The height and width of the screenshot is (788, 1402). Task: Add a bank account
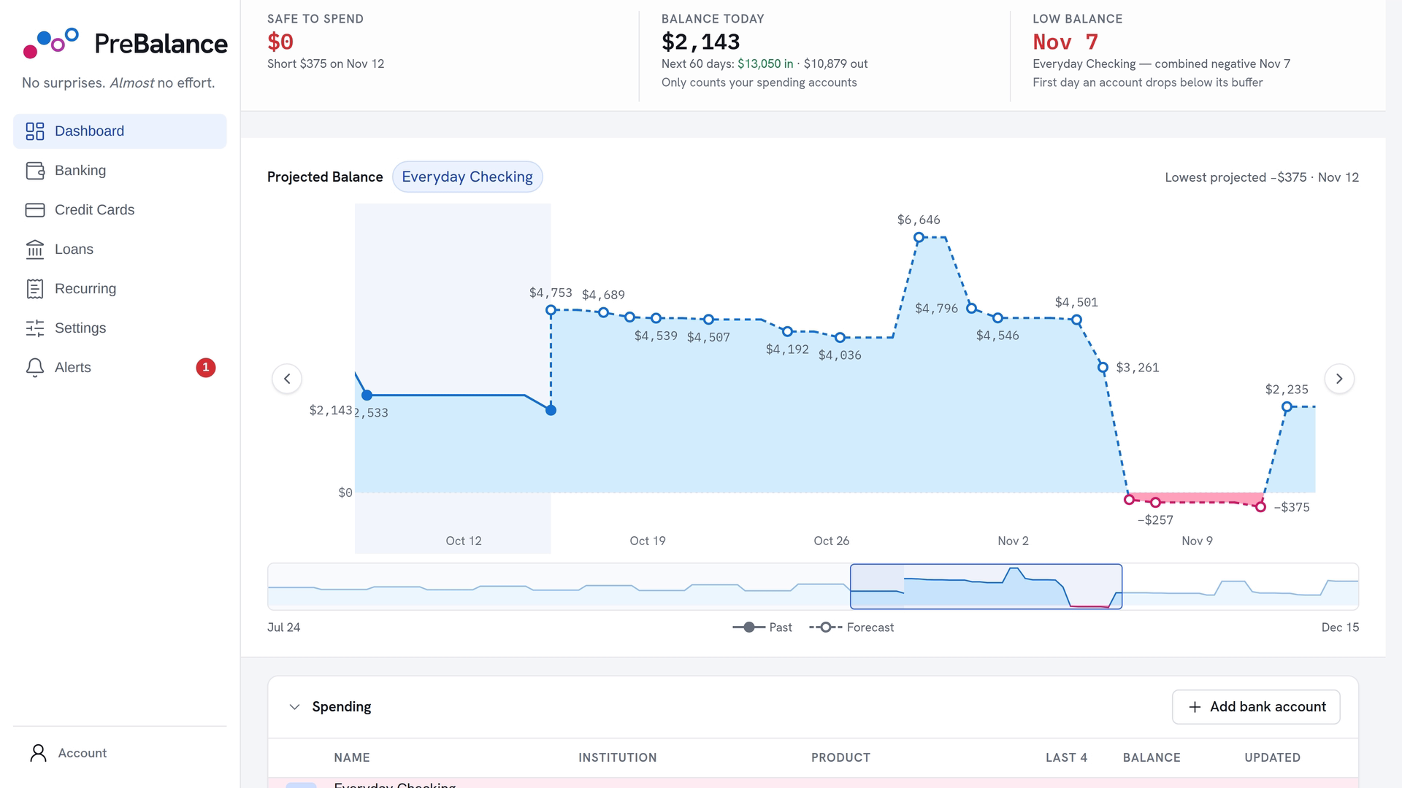tap(1256, 707)
